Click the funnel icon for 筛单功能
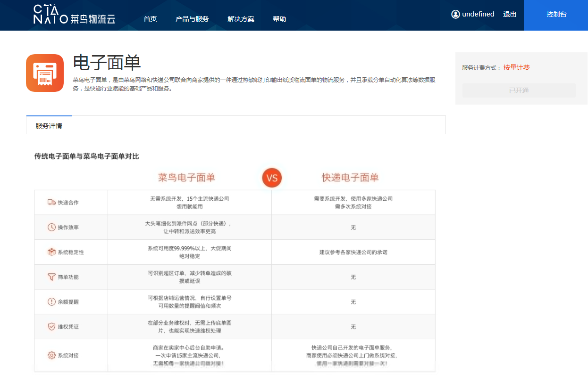This screenshot has height=375, width=588. point(51,277)
